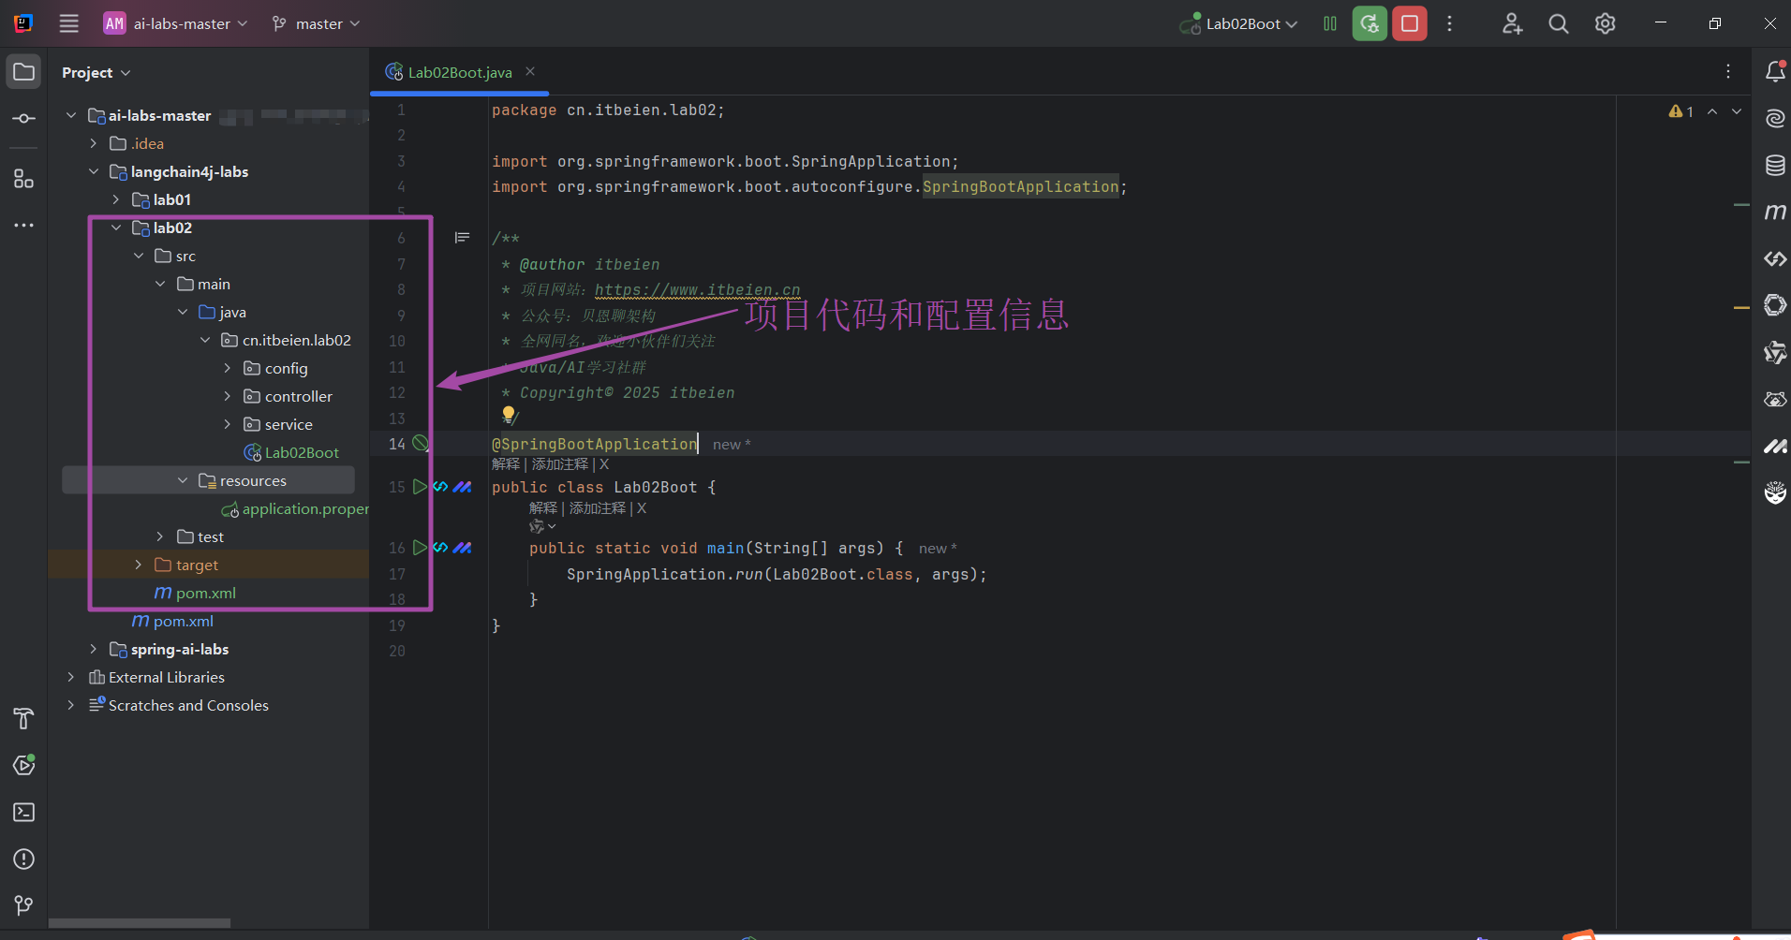Open the Services tool window

coord(24,765)
